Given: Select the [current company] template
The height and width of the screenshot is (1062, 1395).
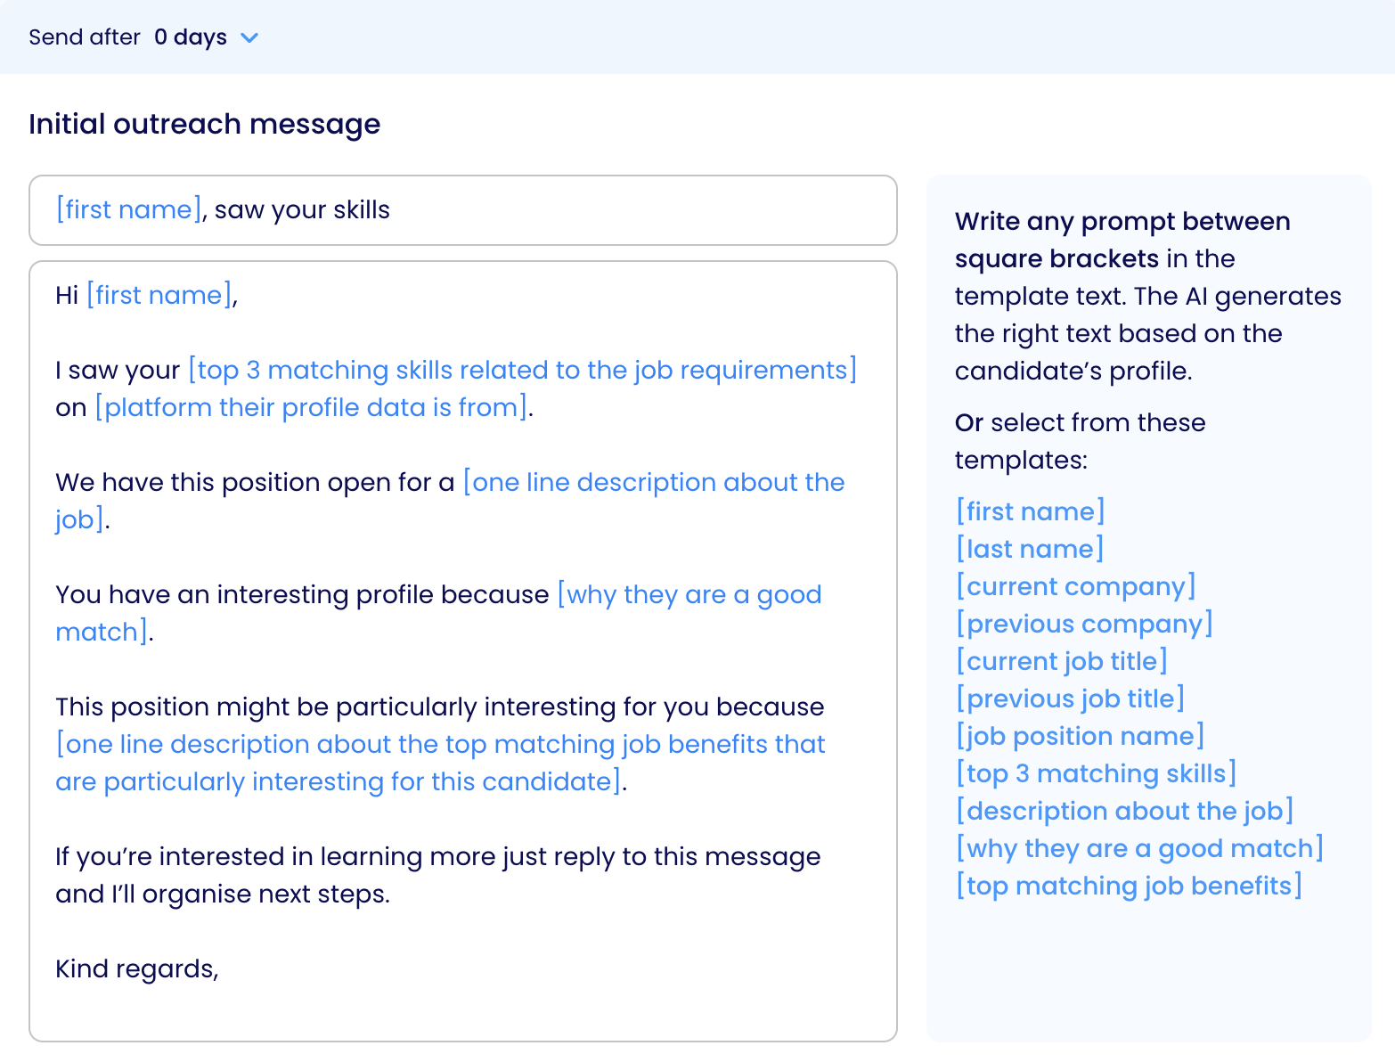Looking at the screenshot, I should [x=1076, y=586].
